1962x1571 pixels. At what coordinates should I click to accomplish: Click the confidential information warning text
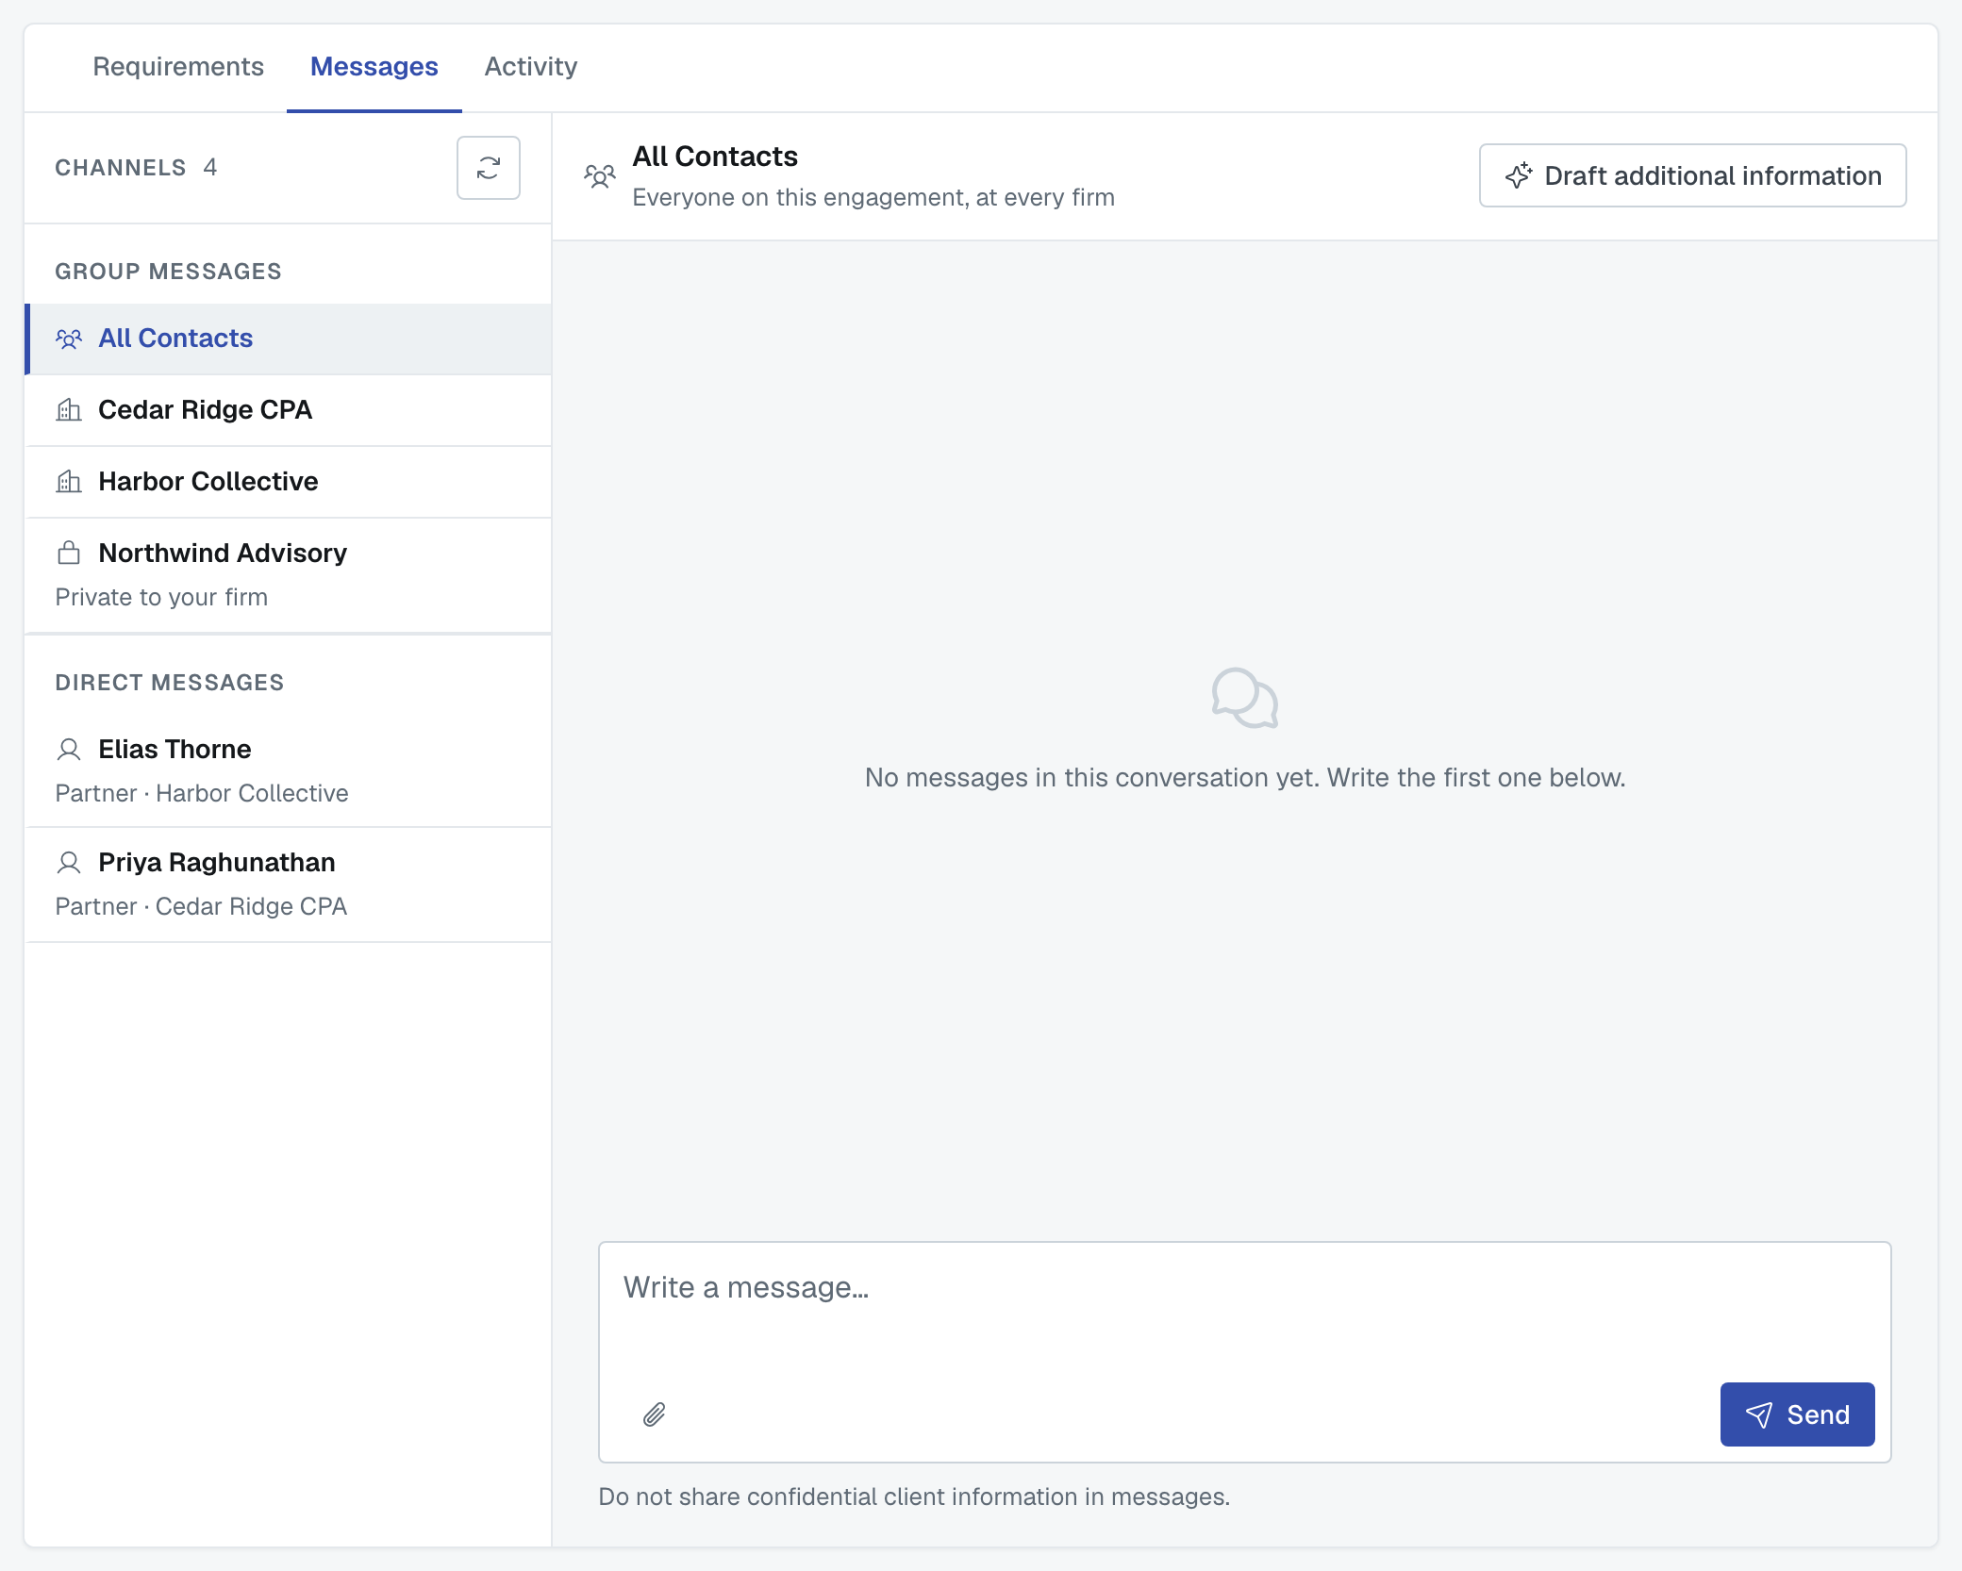(914, 1497)
